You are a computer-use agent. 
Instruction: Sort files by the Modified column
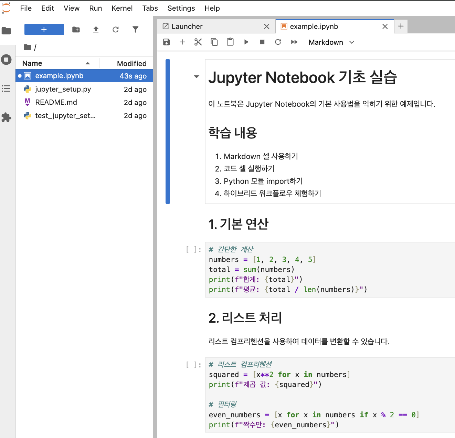126,63
